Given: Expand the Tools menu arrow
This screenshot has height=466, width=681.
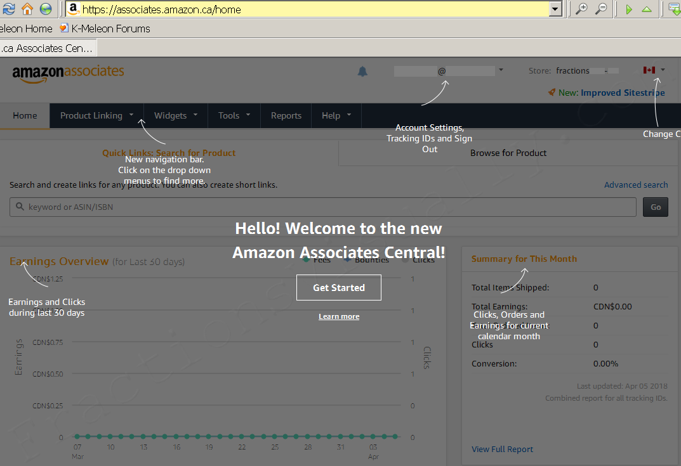Looking at the screenshot, I should click(x=248, y=115).
